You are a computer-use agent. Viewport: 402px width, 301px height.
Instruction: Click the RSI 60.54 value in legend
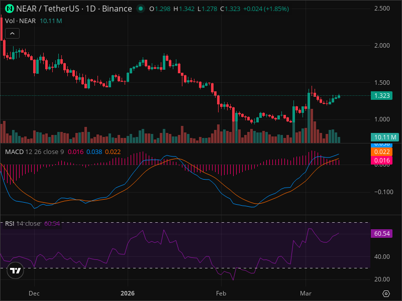pos(52,223)
